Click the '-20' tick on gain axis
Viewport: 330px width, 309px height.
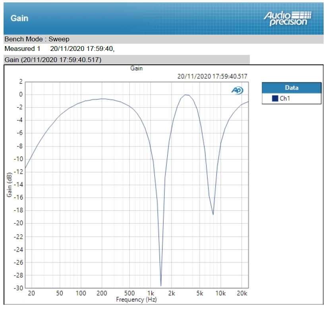(18, 223)
